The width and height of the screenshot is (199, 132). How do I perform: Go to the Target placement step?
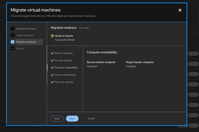click(x=25, y=35)
